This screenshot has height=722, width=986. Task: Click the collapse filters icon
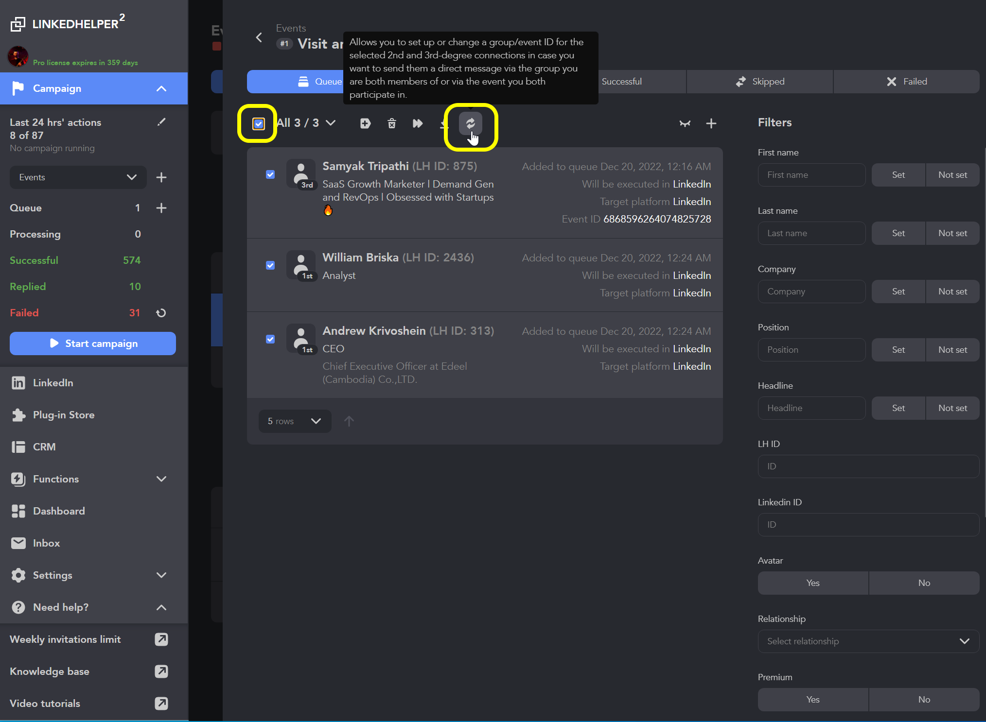coord(685,123)
